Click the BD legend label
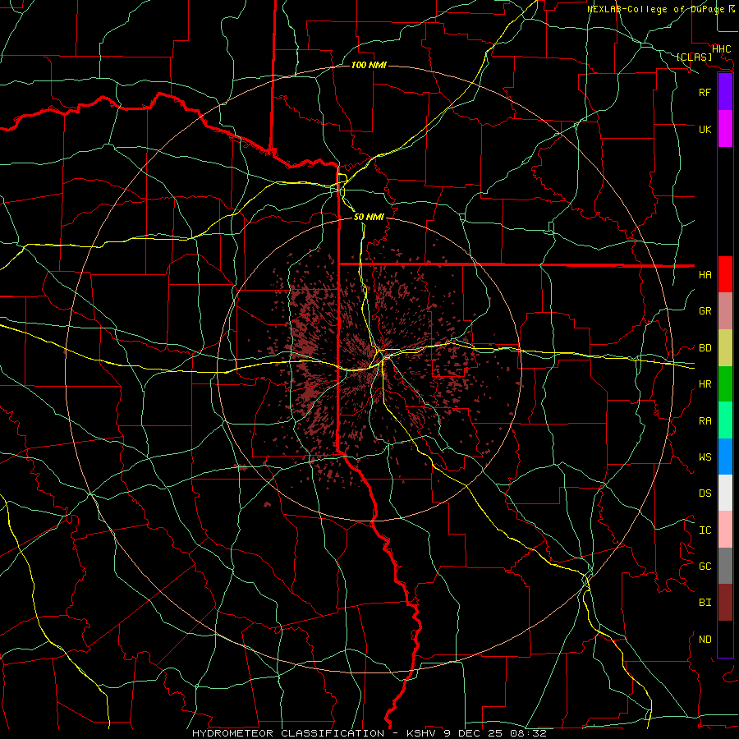Viewport: 739px width, 739px height. tap(705, 348)
